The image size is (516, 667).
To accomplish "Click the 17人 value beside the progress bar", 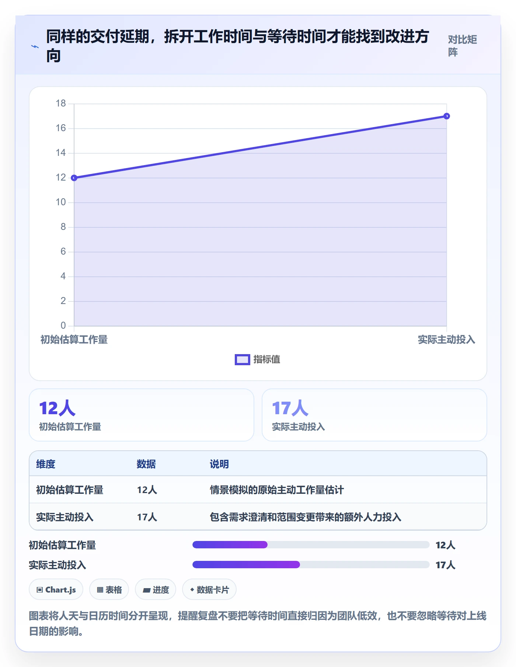I will pyautogui.click(x=445, y=565).
